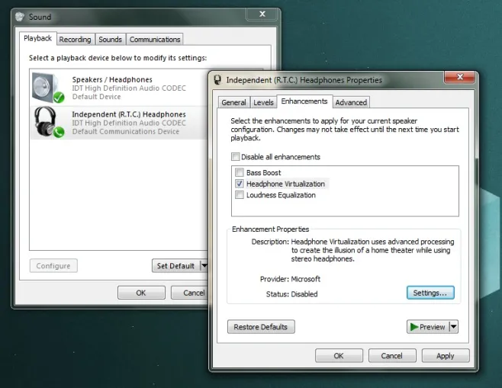Click the Sound window speaker title icon

coord(20,14)
